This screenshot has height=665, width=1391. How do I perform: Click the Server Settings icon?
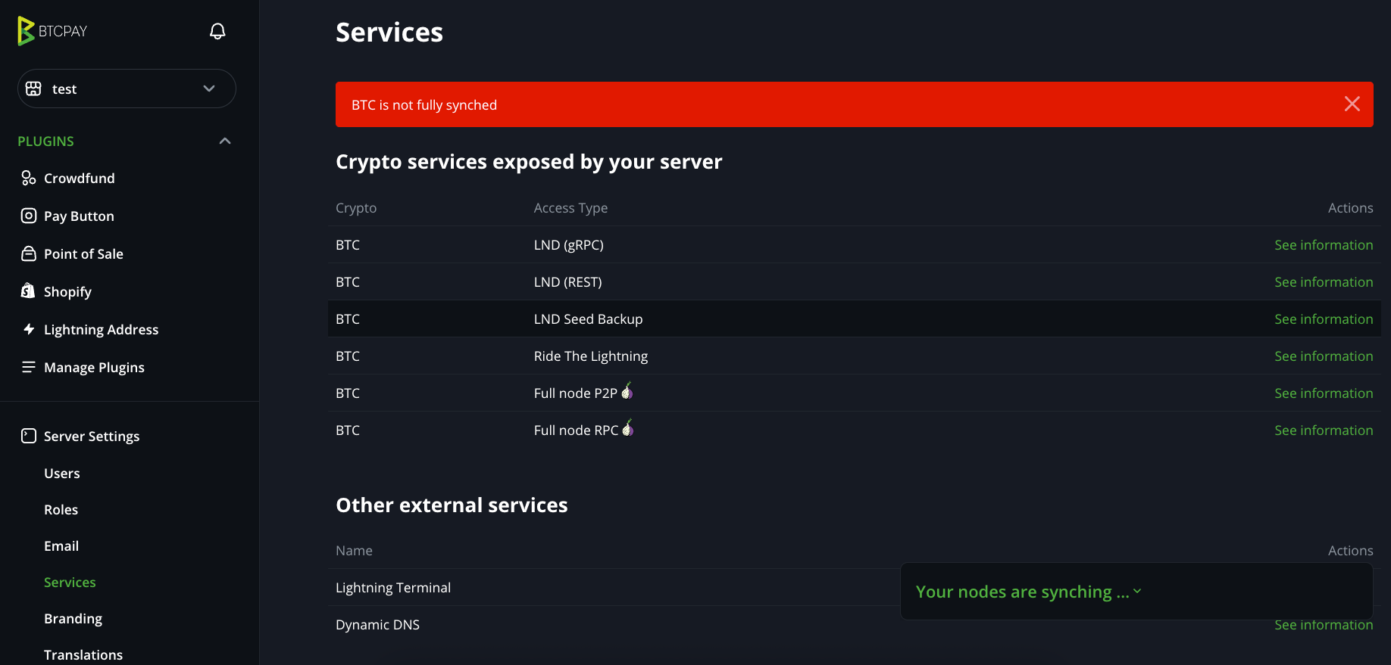point(29,436)
